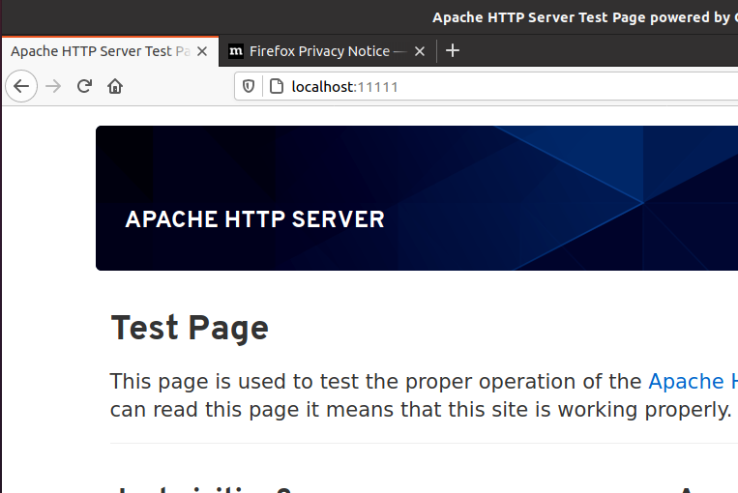Focus the localhost:11111 address bar
This screenshot has height=493, width=738.
tap(484, 87)
